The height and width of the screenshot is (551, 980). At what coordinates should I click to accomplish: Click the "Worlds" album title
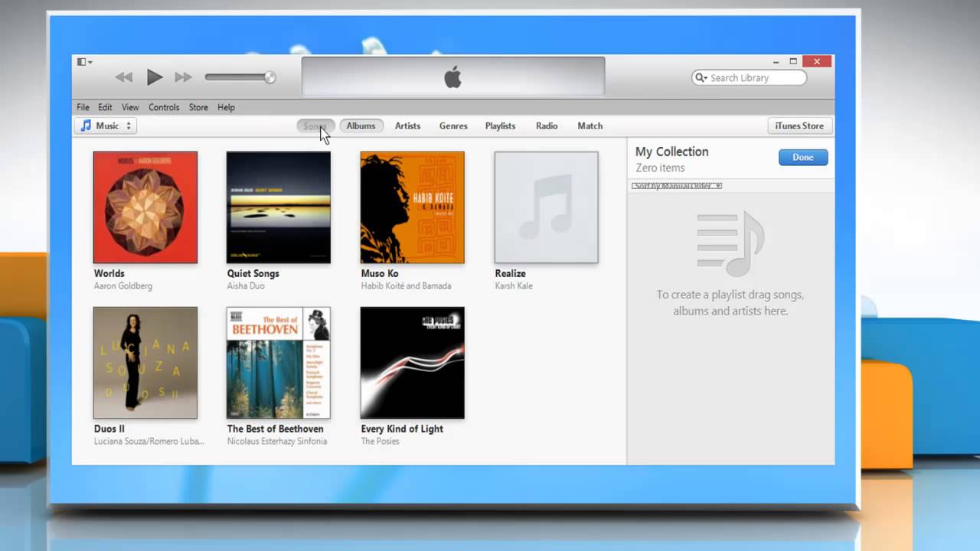click(x=109, y=273)
